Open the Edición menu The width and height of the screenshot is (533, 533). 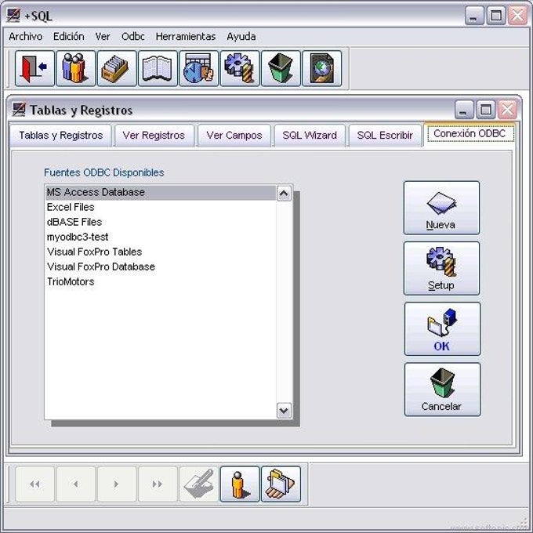(x=69, y=36)
